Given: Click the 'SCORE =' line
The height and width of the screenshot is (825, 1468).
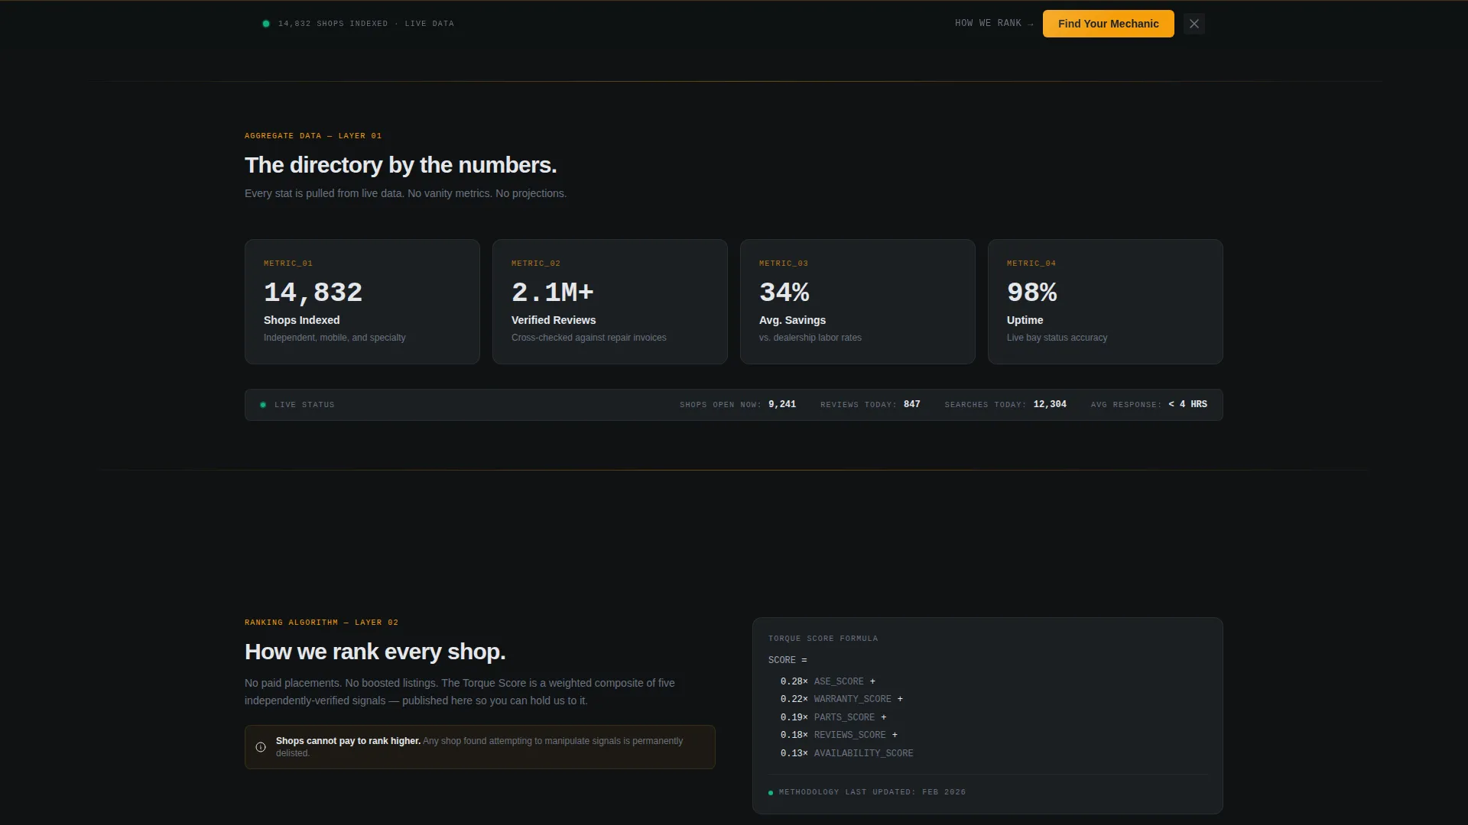Looking at the screenshot, I should click(x=788, y=660).
